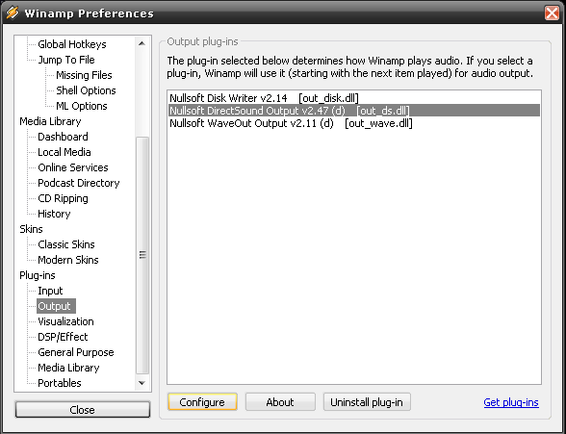Select the Skins tree category
566x434 pixels.
coord(31,229)
